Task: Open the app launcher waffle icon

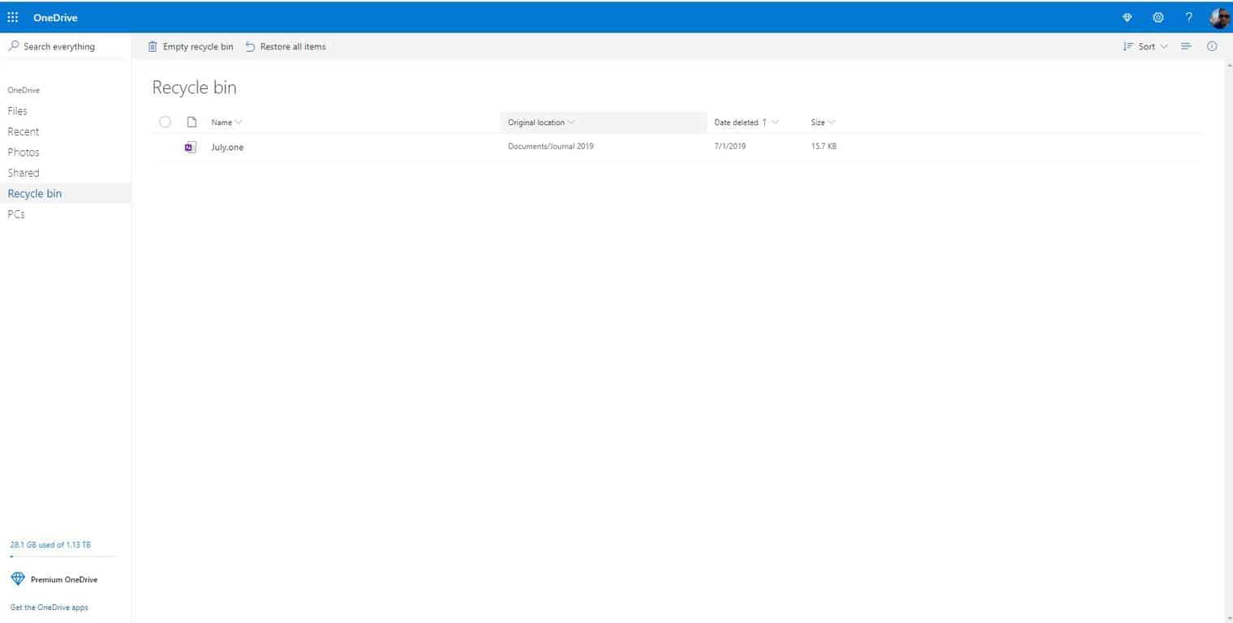Action: pos(13,17)
